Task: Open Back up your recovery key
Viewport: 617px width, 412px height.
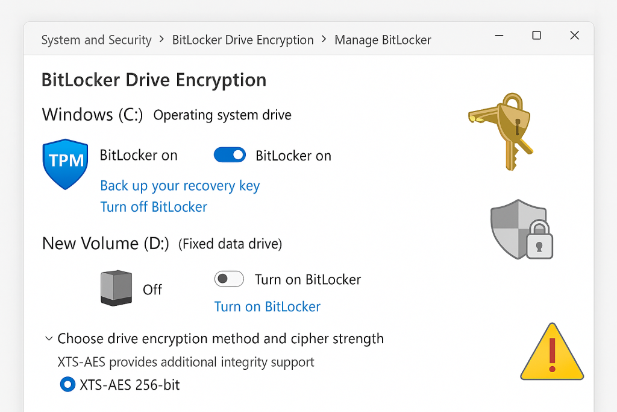Action: point(180,186)
